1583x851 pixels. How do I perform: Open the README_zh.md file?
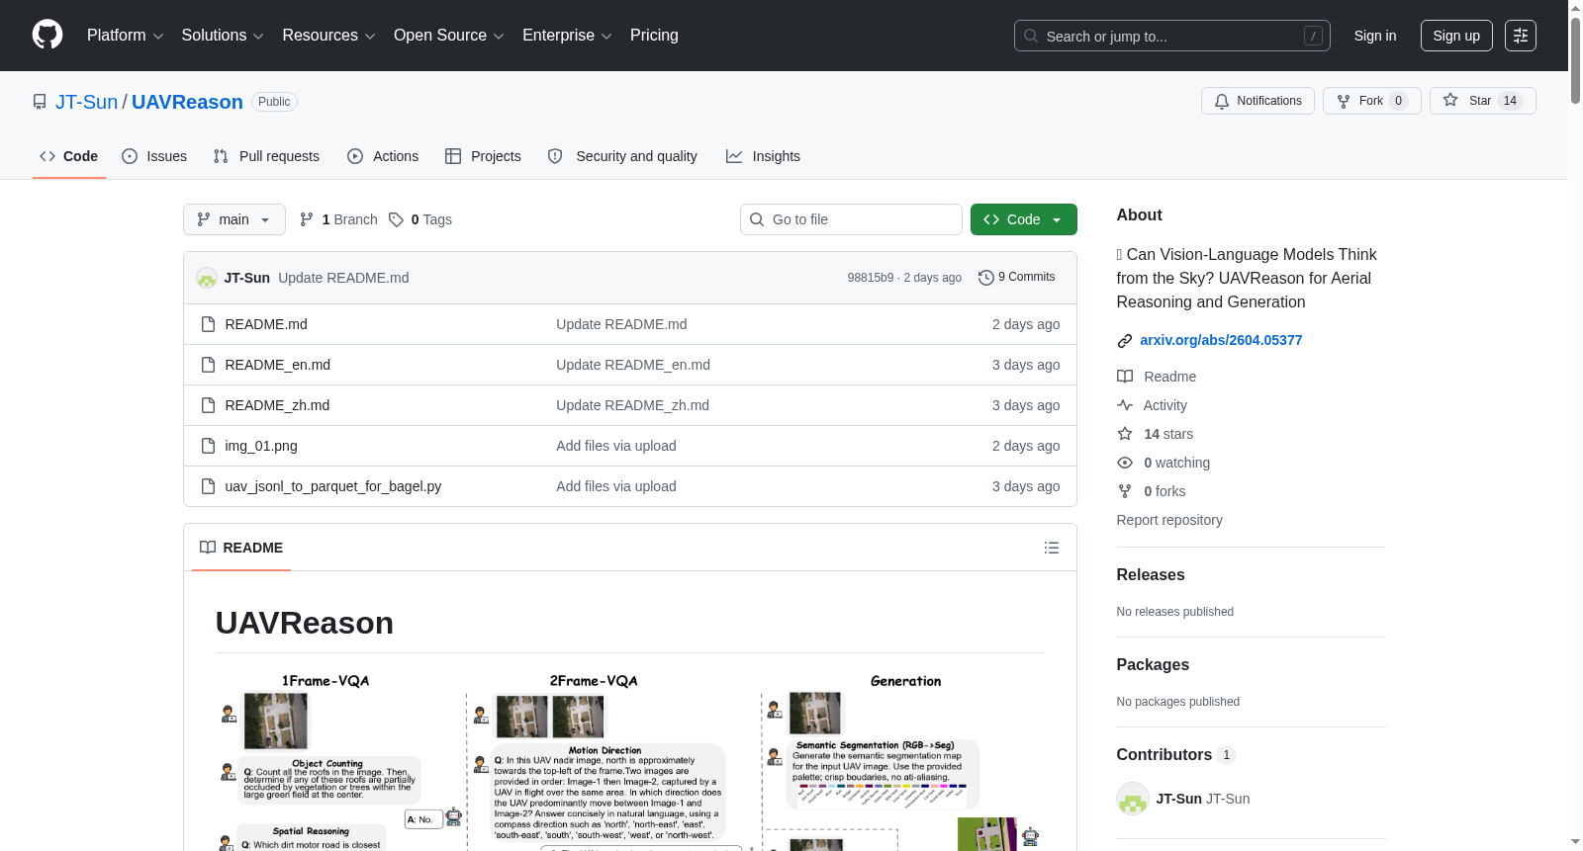point(277,405)
